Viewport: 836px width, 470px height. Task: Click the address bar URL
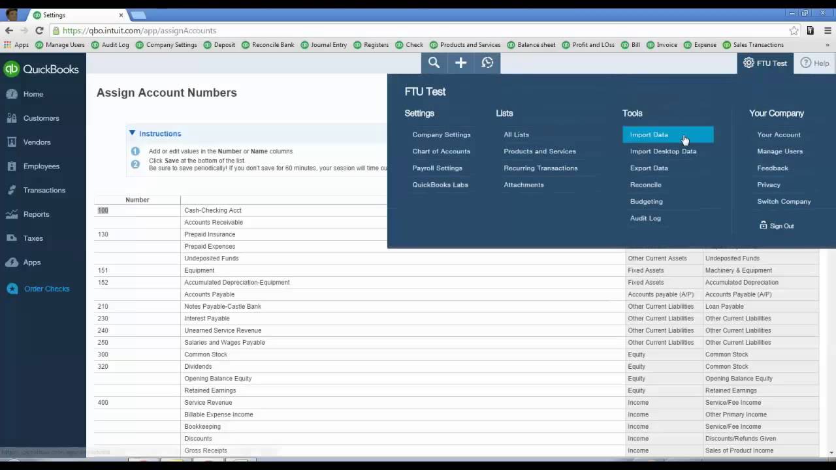[x=139, y=31]
